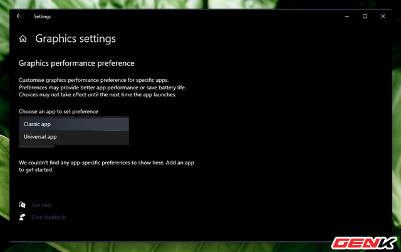Open the Get help link
The image size is (401, 252).
42,205
